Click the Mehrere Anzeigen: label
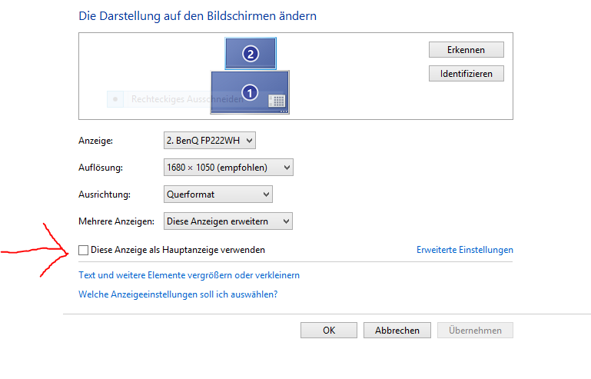The width and height of the screenshot is (591, 379). tap(117, 221)
